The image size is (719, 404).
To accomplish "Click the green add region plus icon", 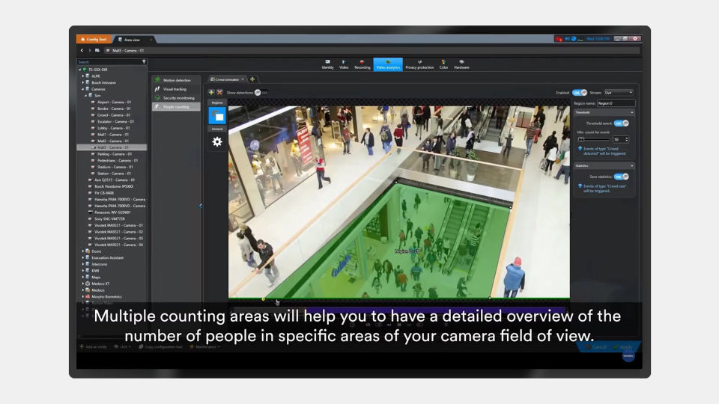I will coord(211,92).
